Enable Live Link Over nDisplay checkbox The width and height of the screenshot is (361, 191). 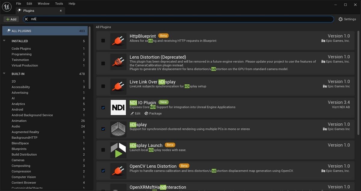point(103,86)
